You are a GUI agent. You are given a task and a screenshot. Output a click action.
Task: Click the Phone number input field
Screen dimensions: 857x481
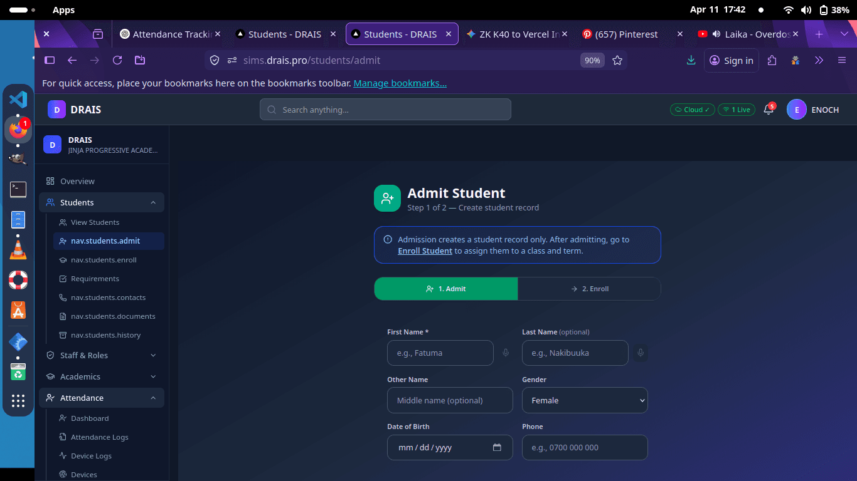584,448
